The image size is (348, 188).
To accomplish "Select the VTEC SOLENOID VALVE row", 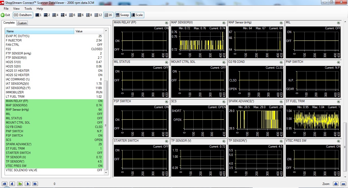I will (54, 170).
